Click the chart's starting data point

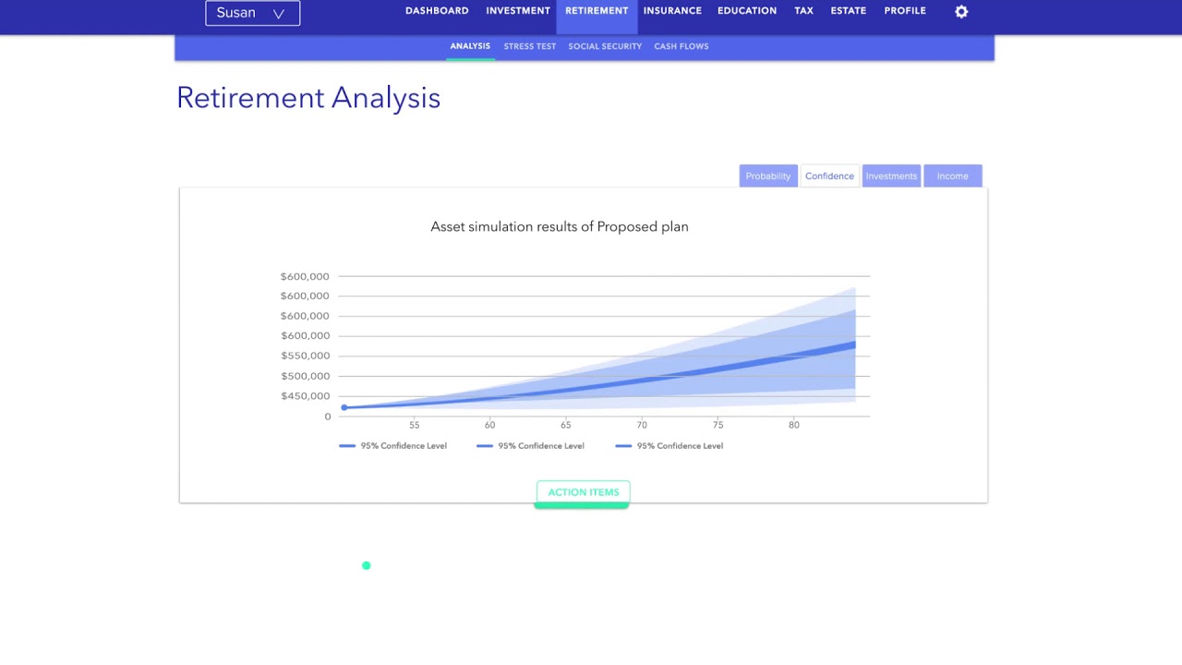(x=344, y=407)
